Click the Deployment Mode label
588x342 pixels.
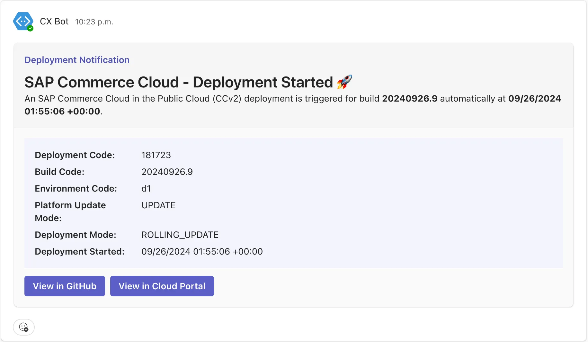pos(76,235)
